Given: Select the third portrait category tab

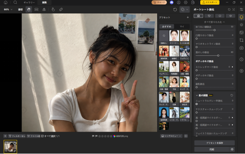Looking at the screenshot, I should pos(220,16).
